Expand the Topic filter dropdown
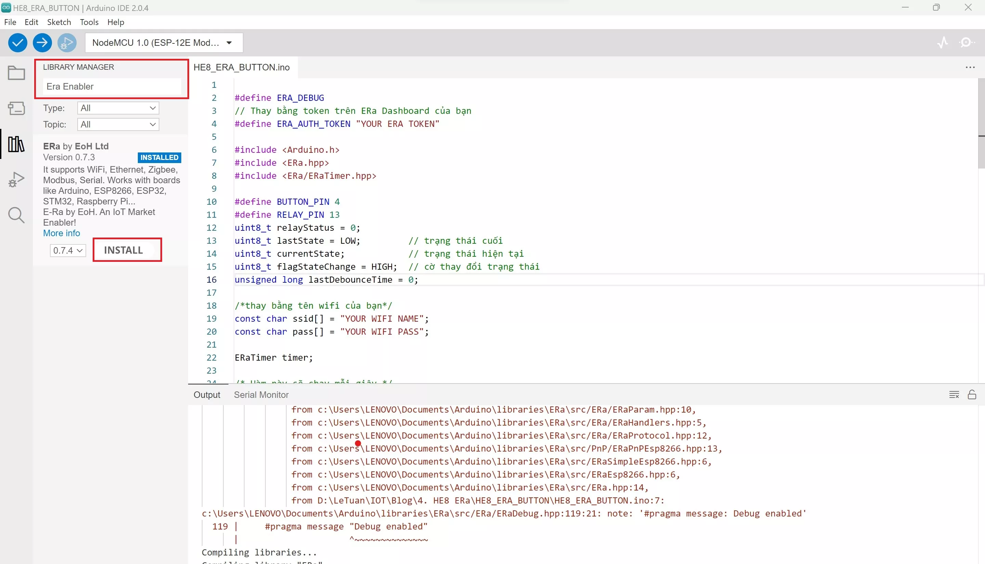985x564 pixels. [x=118, y=124]
